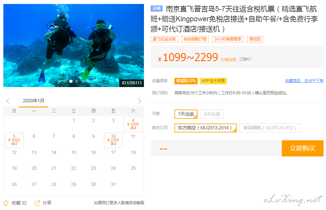Click calendar date 1
Screen dimensions: 326x210
coord(73,121)
